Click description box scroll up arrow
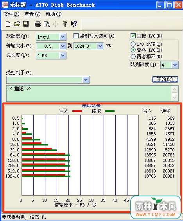The height and width of the screenshot is (221, 183). (x=174, y=90)
